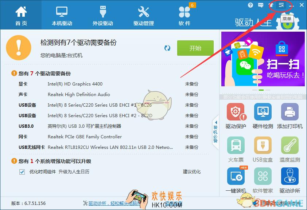Open 硬件检测 tool

[263, 116]
